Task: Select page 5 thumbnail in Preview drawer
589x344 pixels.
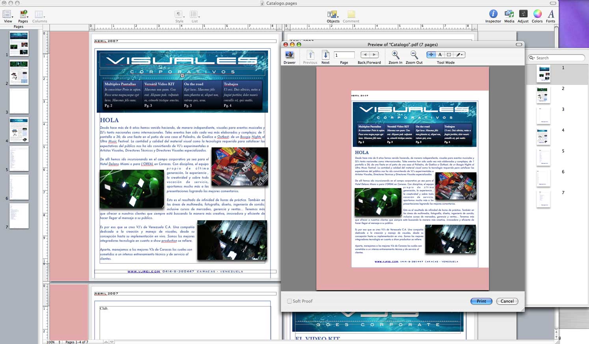Action: 544,157
